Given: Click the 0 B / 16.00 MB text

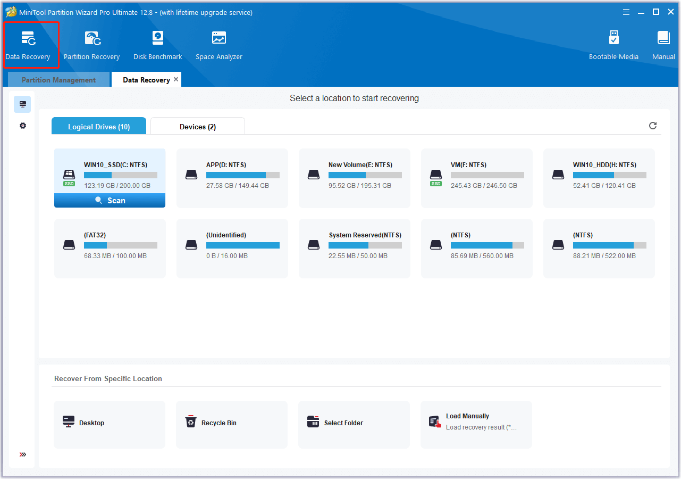Looking at the screenshot, I should (227, 256).
